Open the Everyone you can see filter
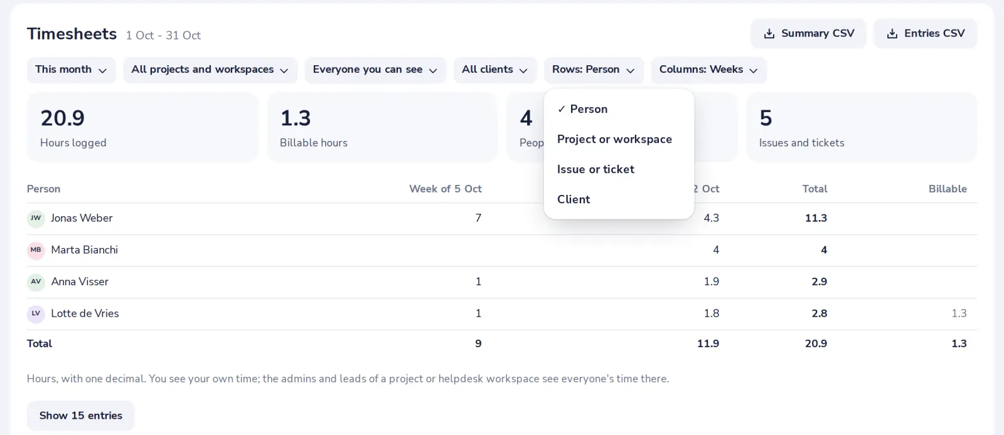The image size is (1004, 435). [x=375, y=70]
